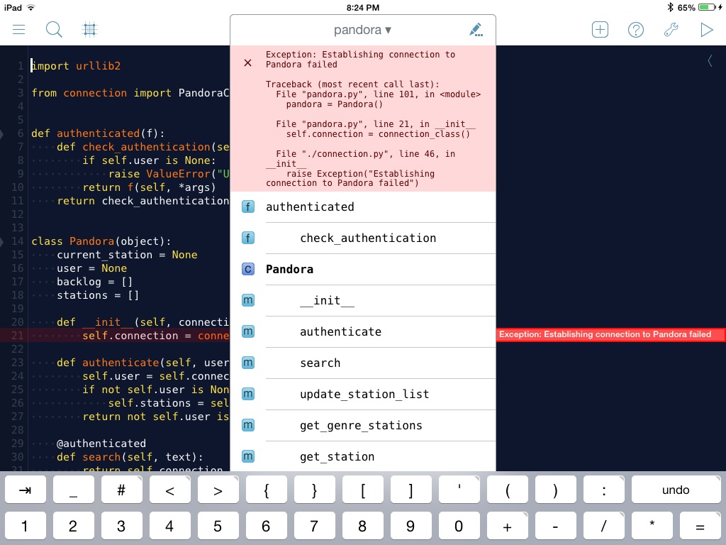The height and width of the screenshot is (545, 726).
Task: Tap the single quote key
Action: (x=459, y=490)
